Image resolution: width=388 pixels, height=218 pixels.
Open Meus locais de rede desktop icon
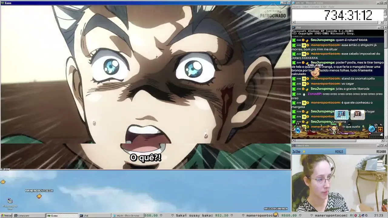(10, 204)
